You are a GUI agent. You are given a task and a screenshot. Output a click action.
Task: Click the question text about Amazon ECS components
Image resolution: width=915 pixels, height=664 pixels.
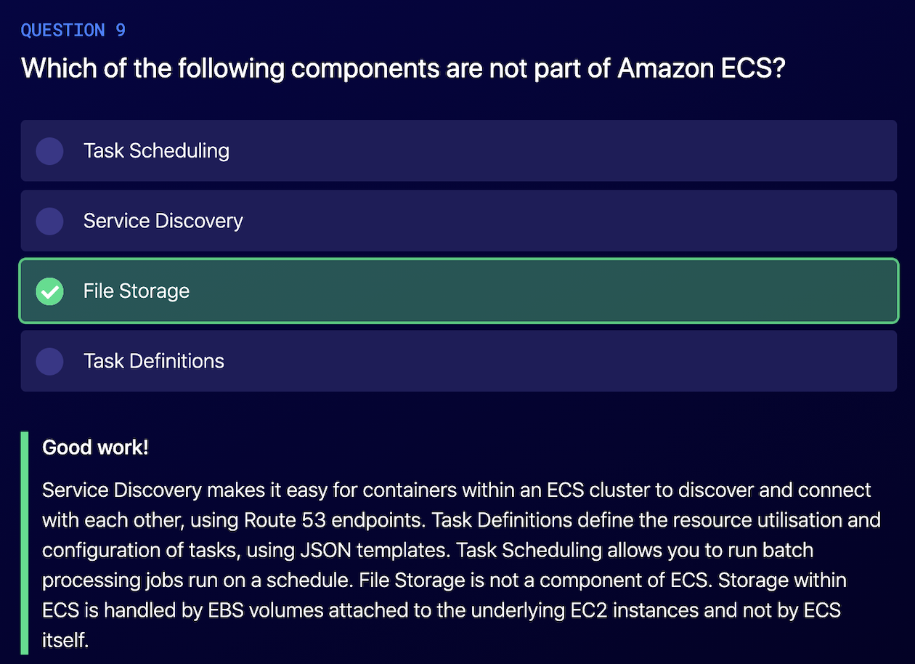pyautogui.click(x=403, y=68)
